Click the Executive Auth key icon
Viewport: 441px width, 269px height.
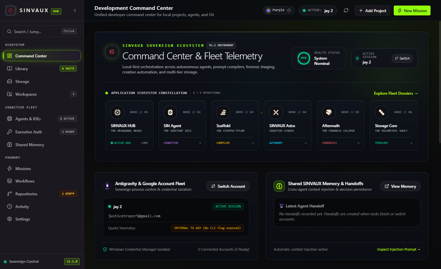[10, 132]
